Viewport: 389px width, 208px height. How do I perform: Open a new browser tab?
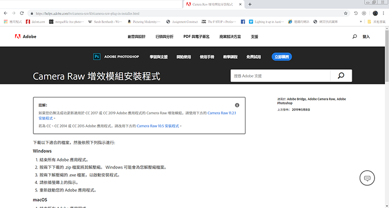pos(250,4)
